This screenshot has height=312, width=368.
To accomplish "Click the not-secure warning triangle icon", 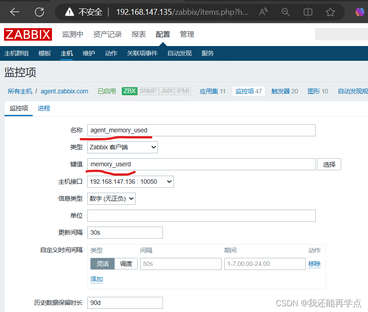I will [69, 12].
